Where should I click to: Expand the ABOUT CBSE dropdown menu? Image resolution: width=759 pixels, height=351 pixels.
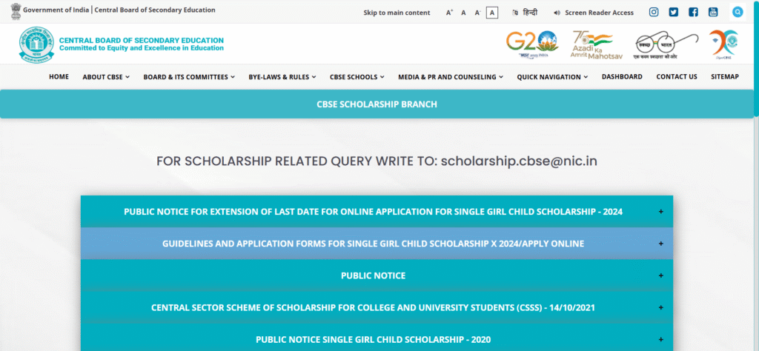pyautogui.click(x=106, y=77)
